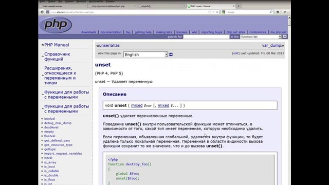Click the page vertical scrollbar
The width and height of the screenshot is (329, 185).
coord(289,101)
